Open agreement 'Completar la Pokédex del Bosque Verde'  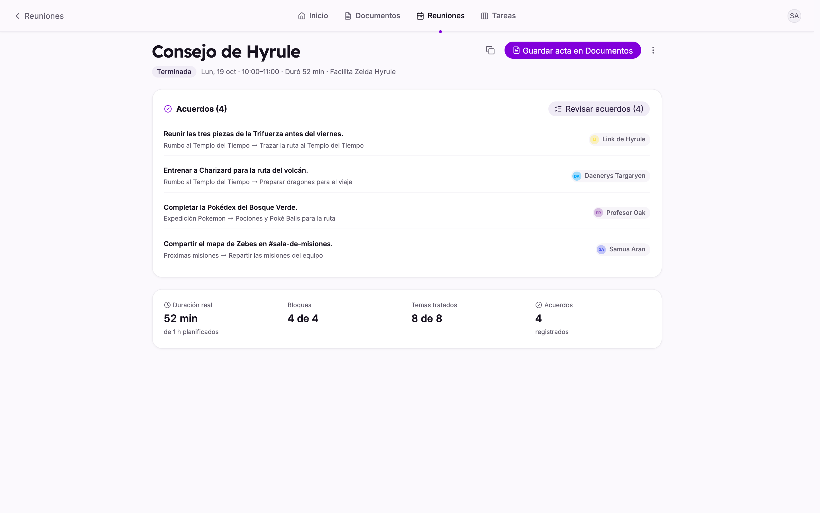230,207
